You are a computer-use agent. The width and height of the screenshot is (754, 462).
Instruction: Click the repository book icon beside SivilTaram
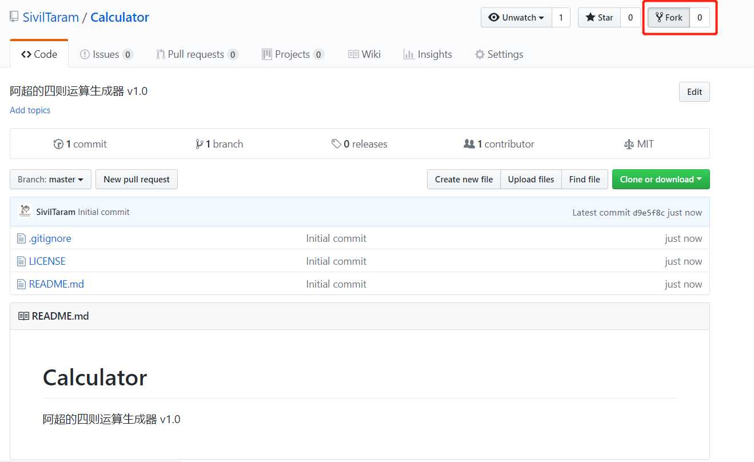coord(14,17)
